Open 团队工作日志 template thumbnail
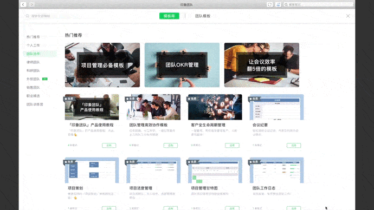The image size is (374, 210). click(276, 170)
